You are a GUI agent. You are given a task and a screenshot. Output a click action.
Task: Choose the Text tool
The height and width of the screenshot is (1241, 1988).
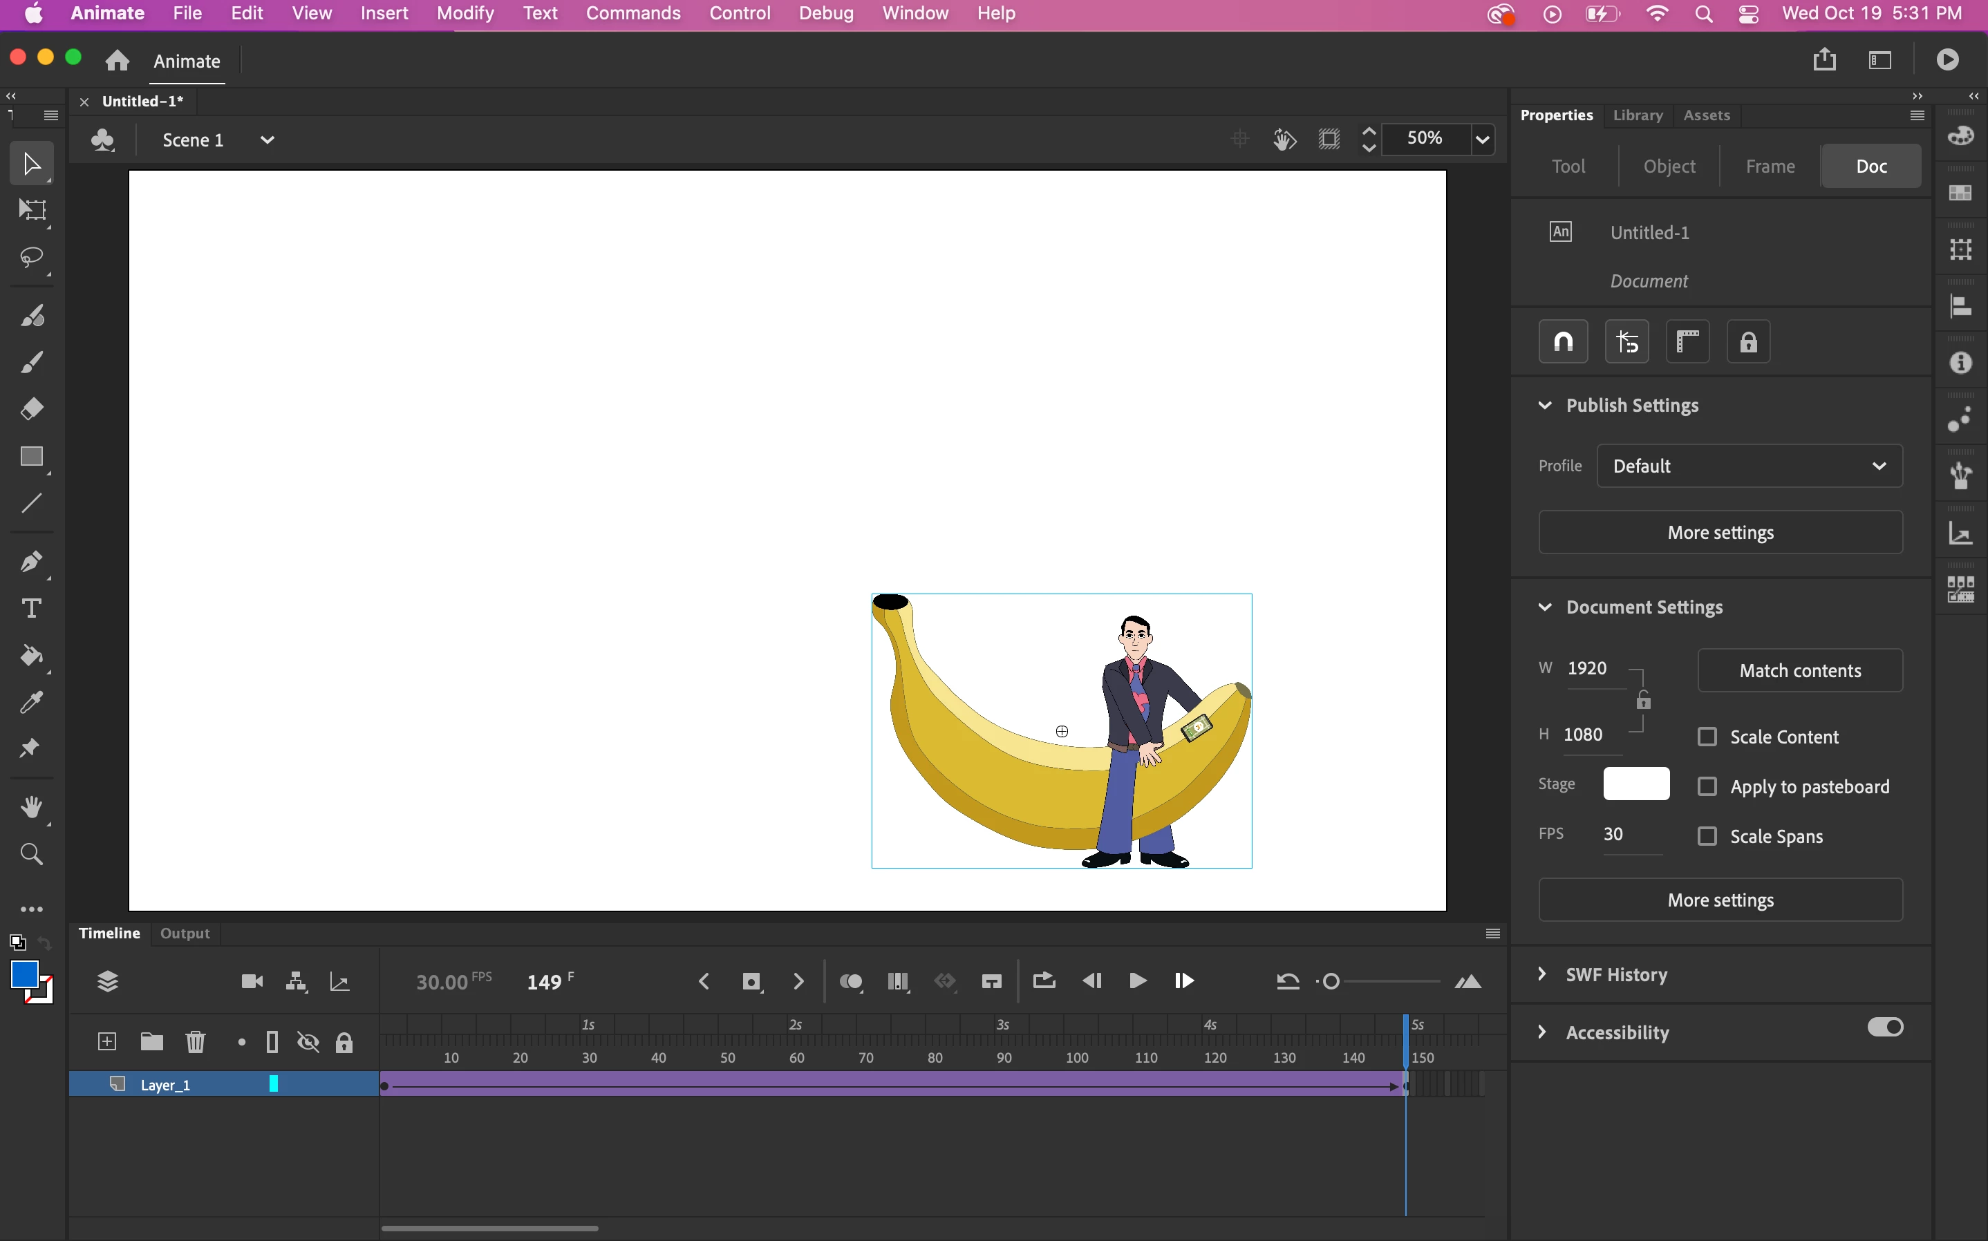coord(31,608)
